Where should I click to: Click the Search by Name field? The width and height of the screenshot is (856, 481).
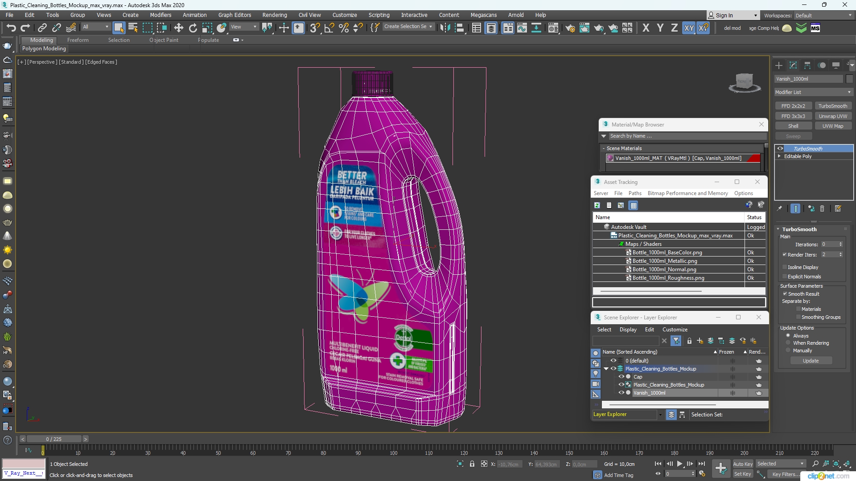[687, 136]
